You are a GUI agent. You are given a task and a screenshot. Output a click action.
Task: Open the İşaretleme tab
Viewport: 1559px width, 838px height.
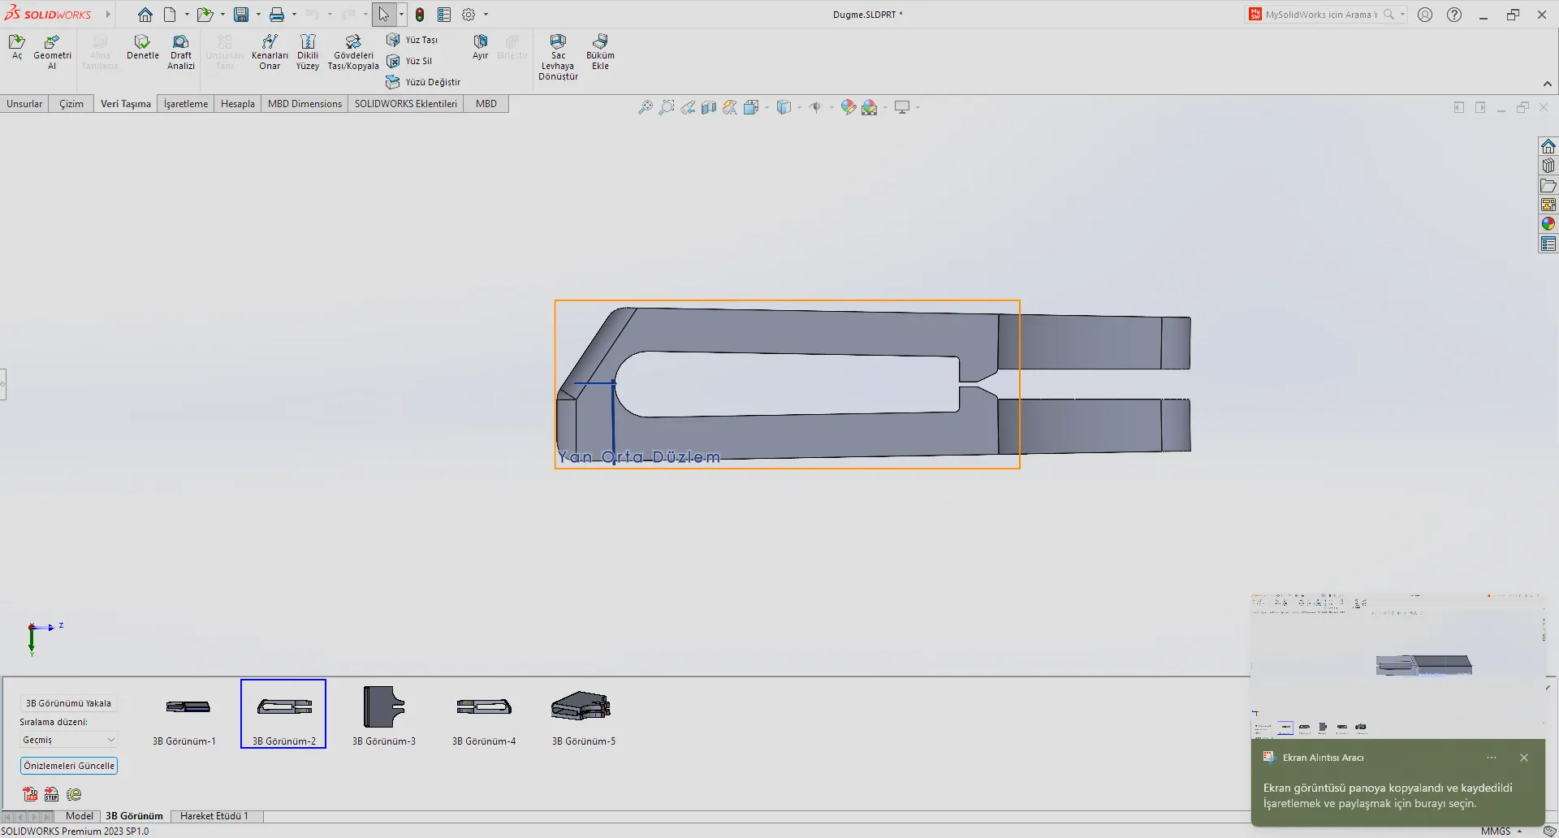[186, 104]
